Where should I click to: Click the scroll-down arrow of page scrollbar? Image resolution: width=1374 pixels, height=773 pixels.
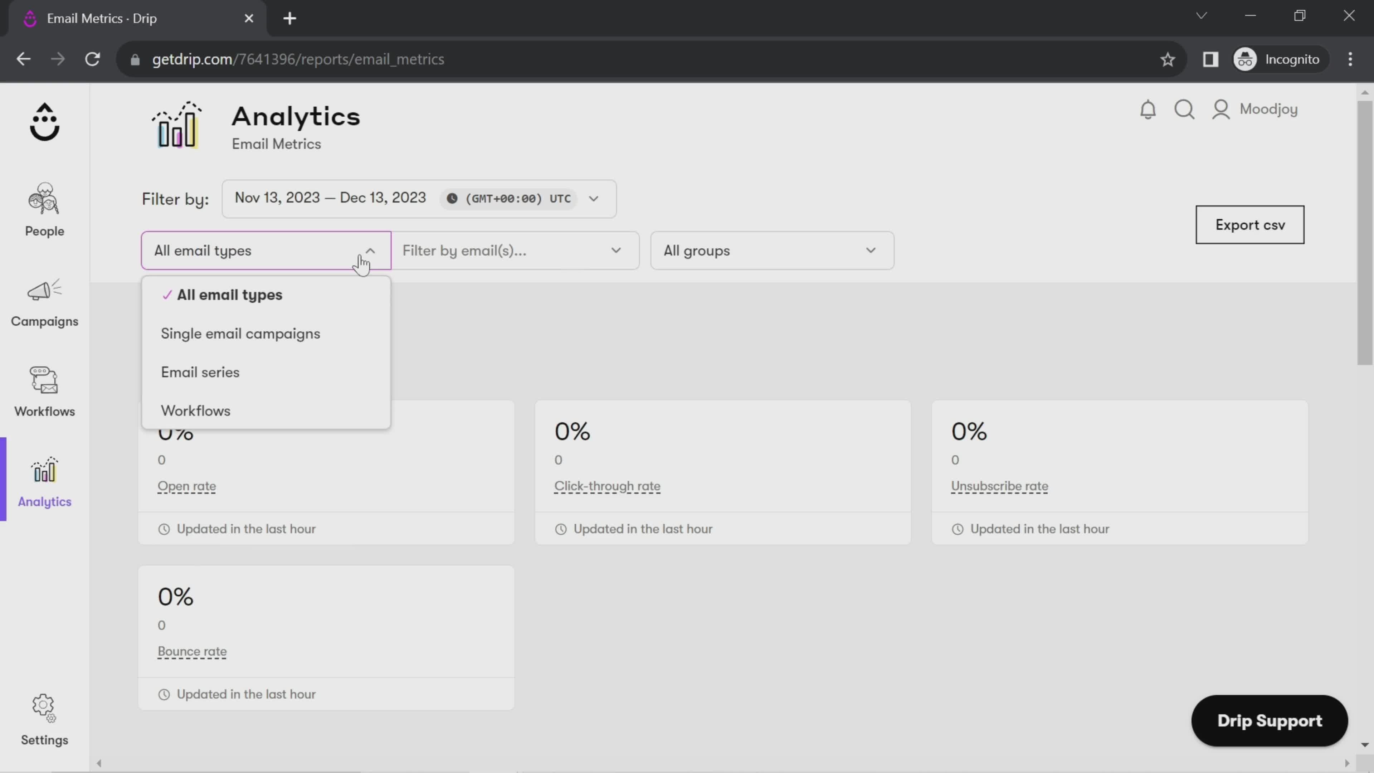point(1364,745)
